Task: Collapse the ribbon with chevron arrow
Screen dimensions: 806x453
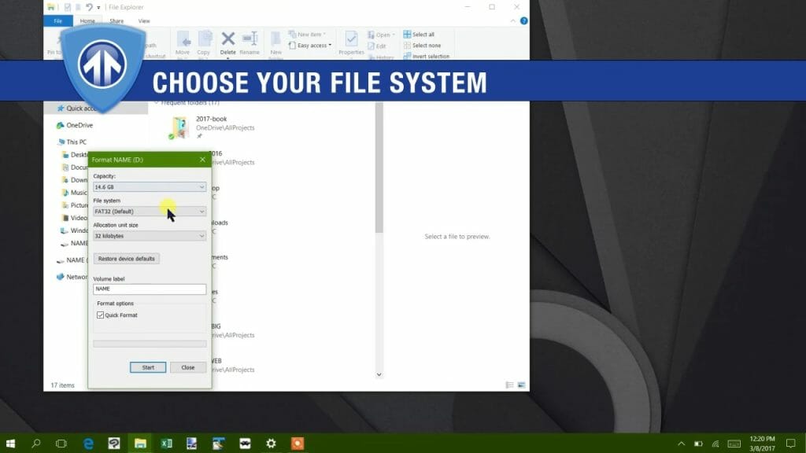Action: (512, 21)
